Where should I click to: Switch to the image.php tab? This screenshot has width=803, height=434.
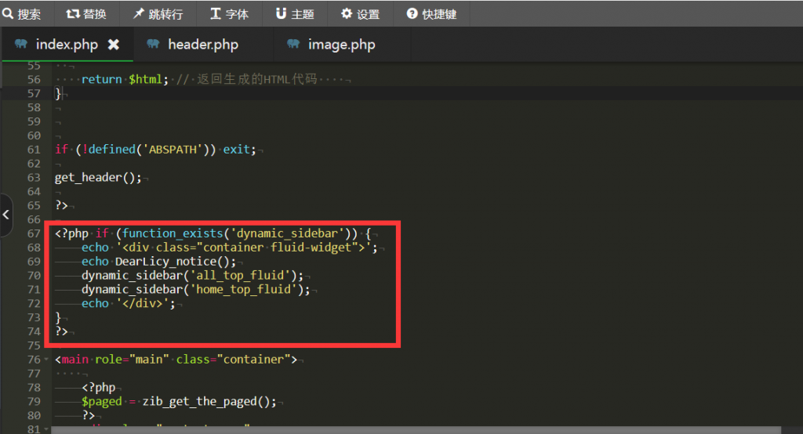(x=341, y=45)
